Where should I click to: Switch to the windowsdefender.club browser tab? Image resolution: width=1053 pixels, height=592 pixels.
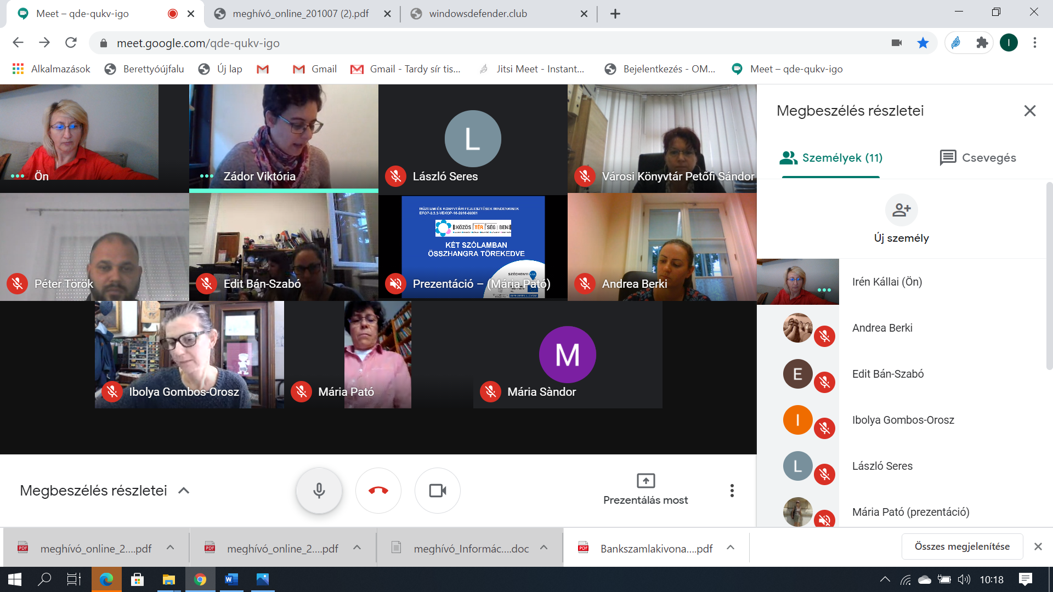click(x=478, y=14)
